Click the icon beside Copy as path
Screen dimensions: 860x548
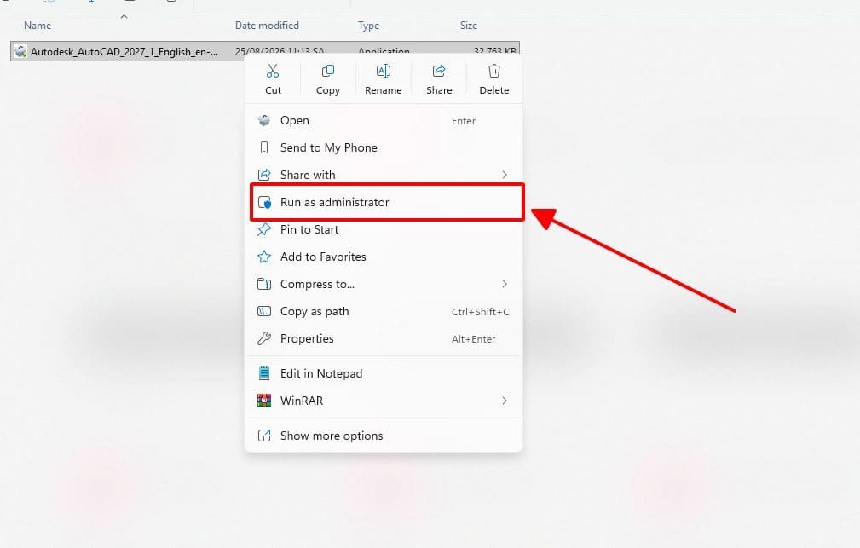(264, 312)
